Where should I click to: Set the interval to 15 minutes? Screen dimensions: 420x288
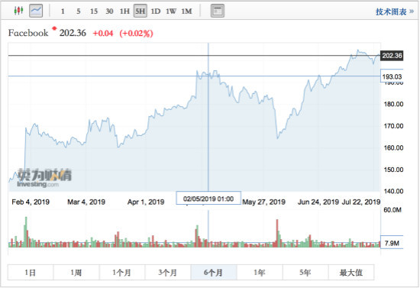pos(94,11)
